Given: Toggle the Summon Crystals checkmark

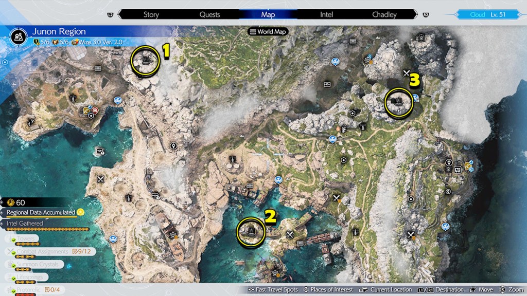Looking at the screenshot, I should tap(13, 265).
